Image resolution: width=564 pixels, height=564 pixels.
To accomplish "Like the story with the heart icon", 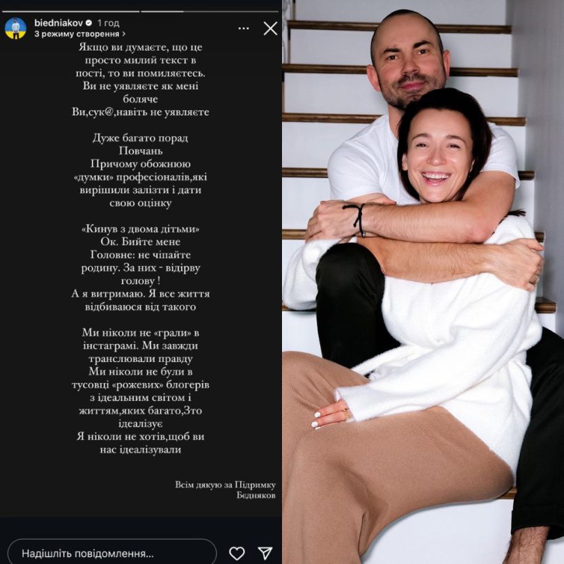I will coord(237,553).
